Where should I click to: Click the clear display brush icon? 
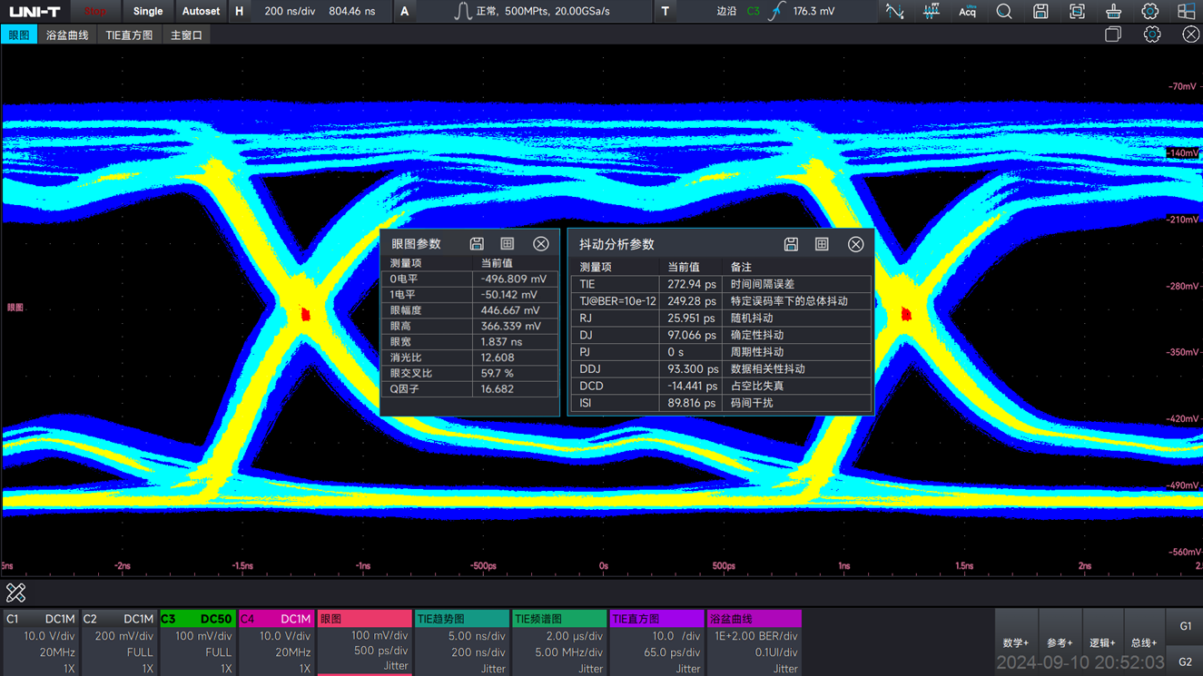pos(1113,12)
